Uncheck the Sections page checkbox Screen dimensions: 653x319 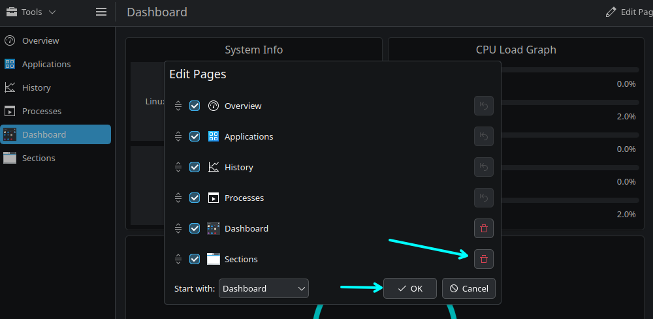[x=195, y=259]
